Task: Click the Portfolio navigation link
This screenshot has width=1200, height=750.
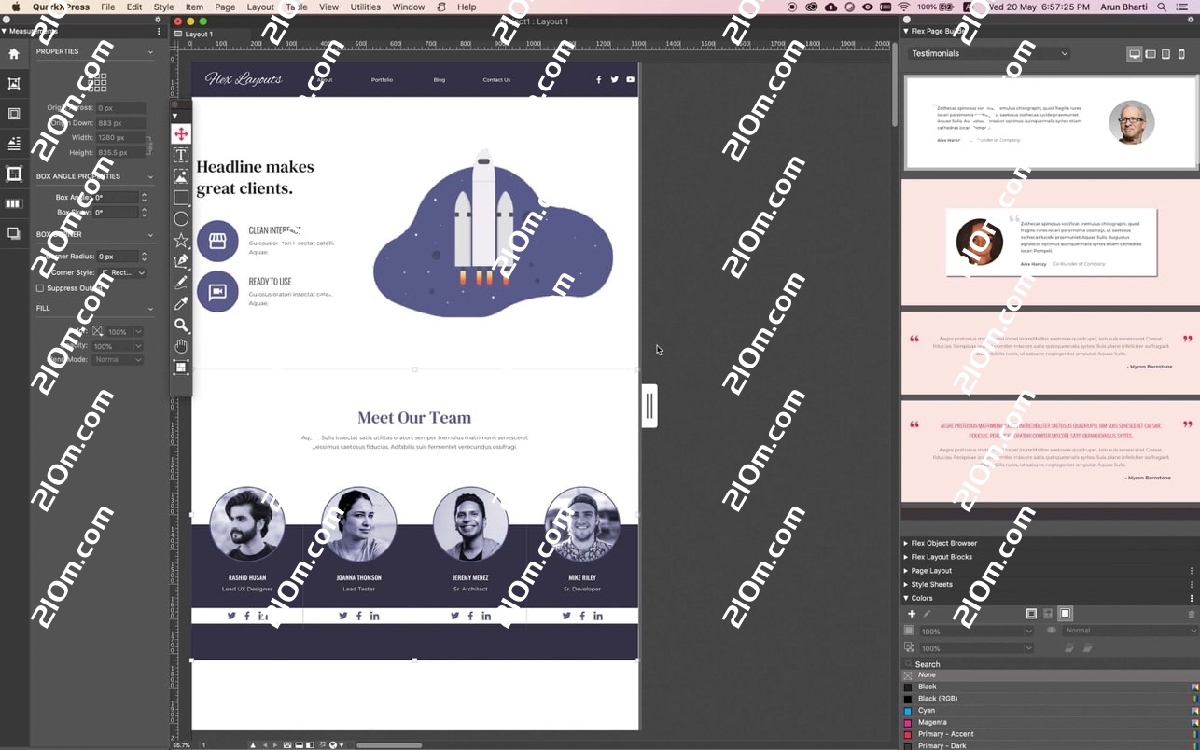Action: click(x=382, y=80)
